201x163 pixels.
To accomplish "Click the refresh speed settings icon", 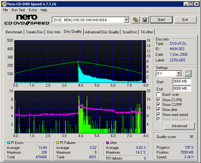I will click(x=188, y=73).
